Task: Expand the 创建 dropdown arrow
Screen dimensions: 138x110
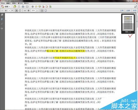Action: [x=9, y=7]
